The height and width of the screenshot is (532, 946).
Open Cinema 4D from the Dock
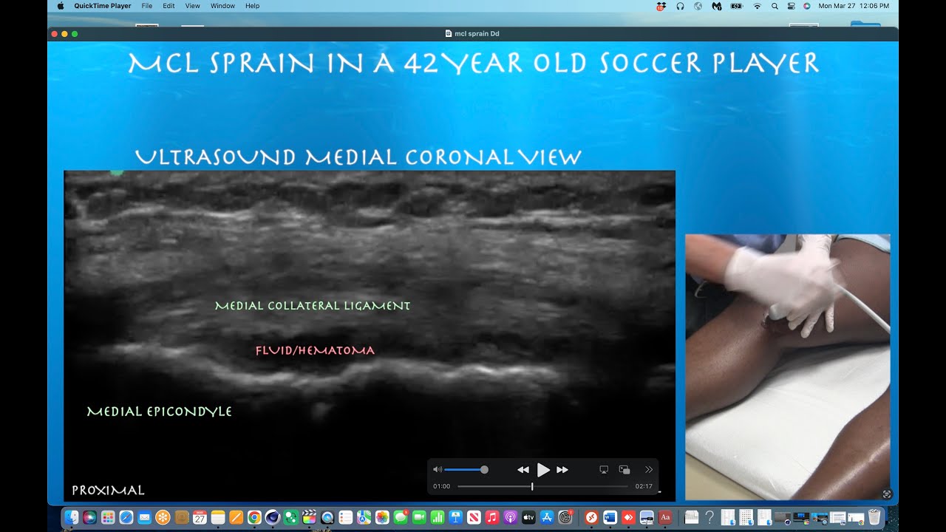(273, 517)
